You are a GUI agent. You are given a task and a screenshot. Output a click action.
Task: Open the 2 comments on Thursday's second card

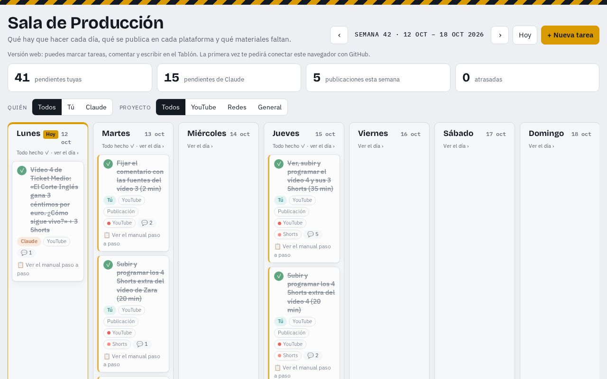[313, 356]
